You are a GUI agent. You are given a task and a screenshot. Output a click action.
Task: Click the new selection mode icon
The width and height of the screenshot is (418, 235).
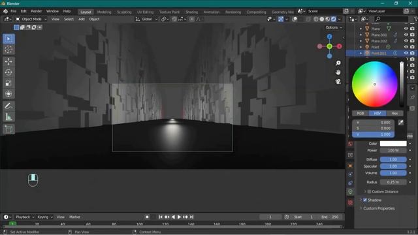coord(16,27)
